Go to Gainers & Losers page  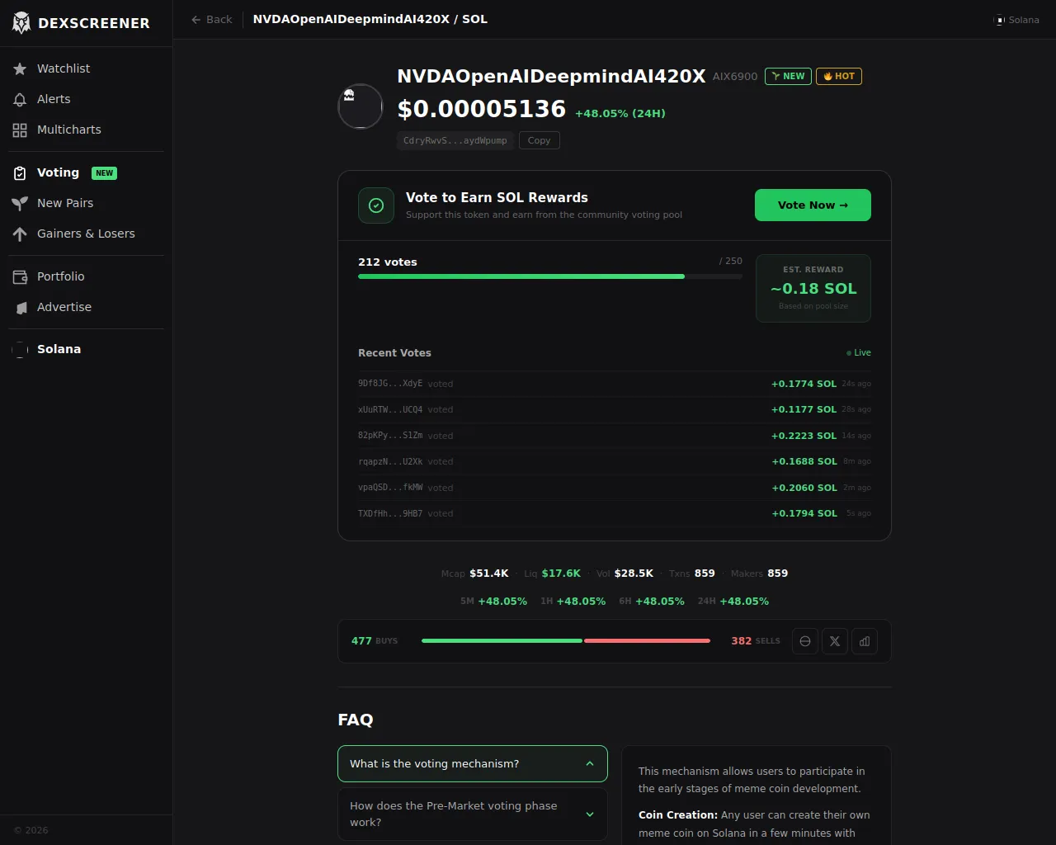click(85, 234)
